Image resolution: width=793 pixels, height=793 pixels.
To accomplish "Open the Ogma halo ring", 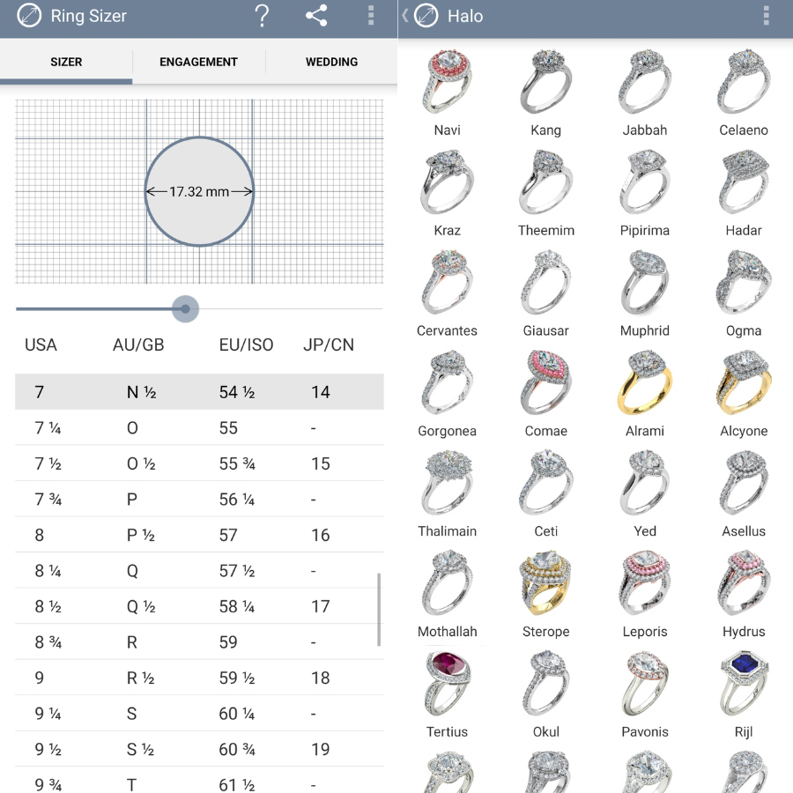I will point(744,293).
